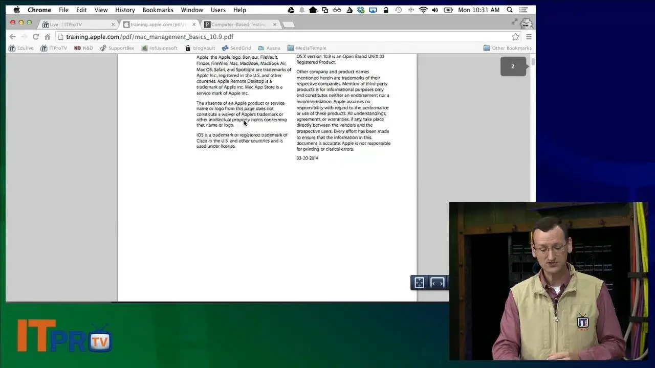This screenshot has height=368, width=655.
Task: Switch to the Live ITProTV tab
Action: (78, 25)
